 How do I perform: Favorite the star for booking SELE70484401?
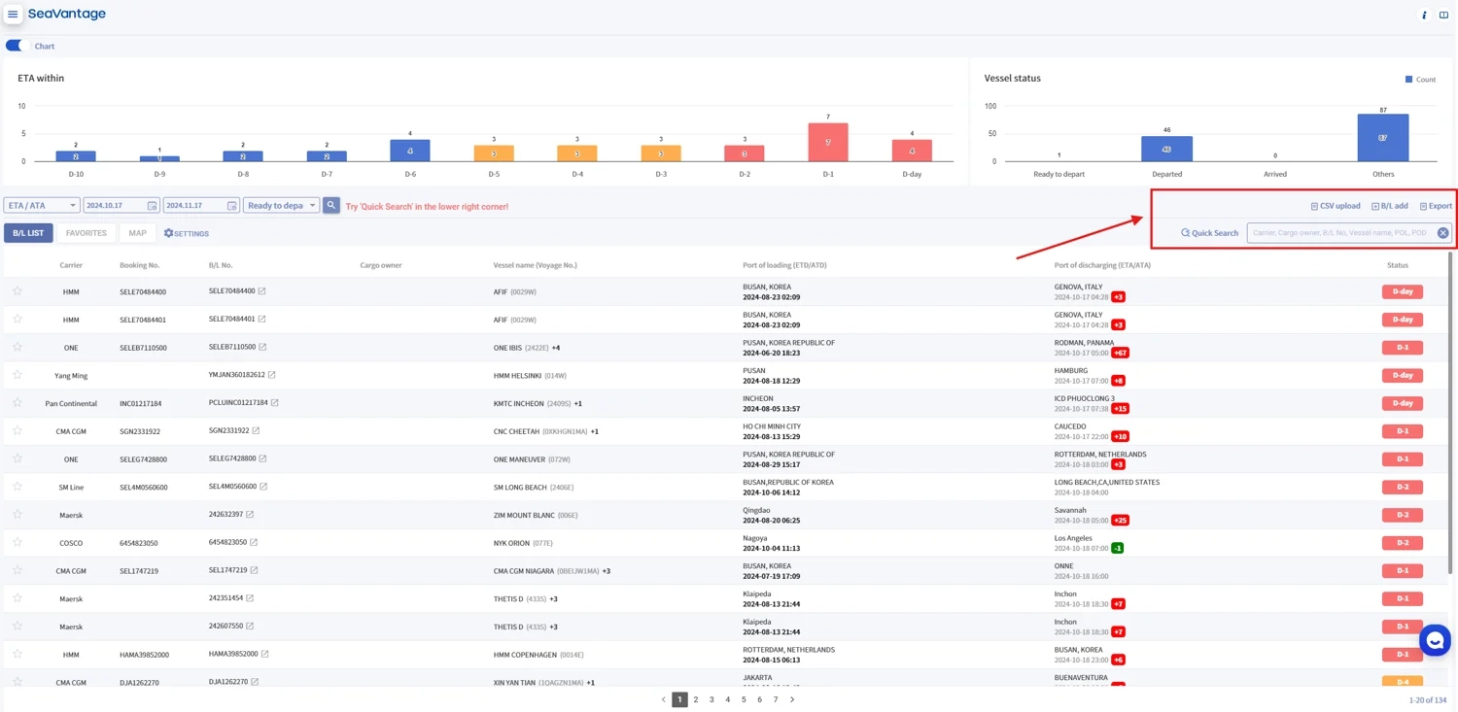point(17,319)
